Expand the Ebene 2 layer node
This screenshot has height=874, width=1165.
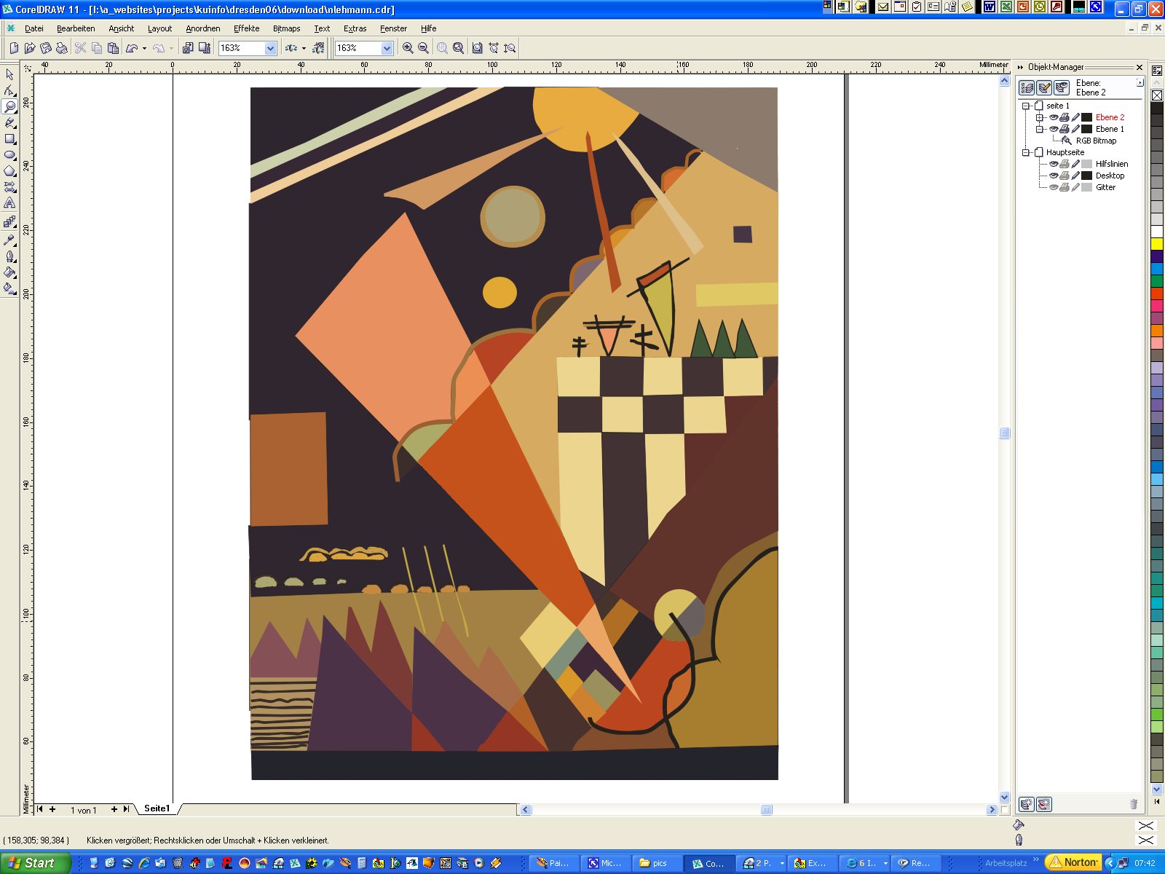[1040, 117]
